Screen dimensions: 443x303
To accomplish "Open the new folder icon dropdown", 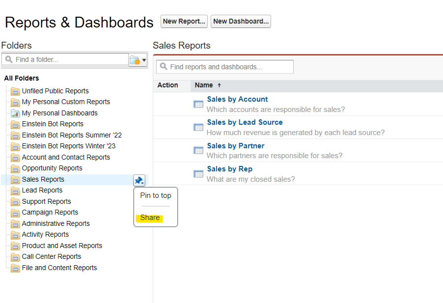I will pos(138,60).
